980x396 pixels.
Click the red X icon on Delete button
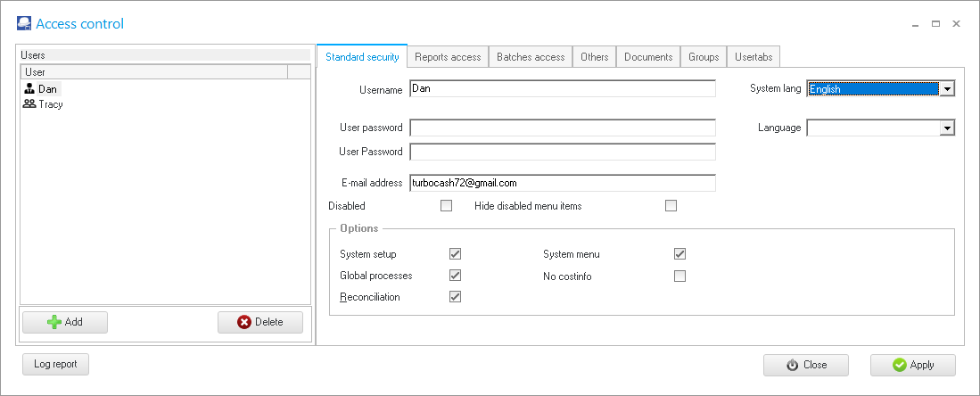click(244, 322)
